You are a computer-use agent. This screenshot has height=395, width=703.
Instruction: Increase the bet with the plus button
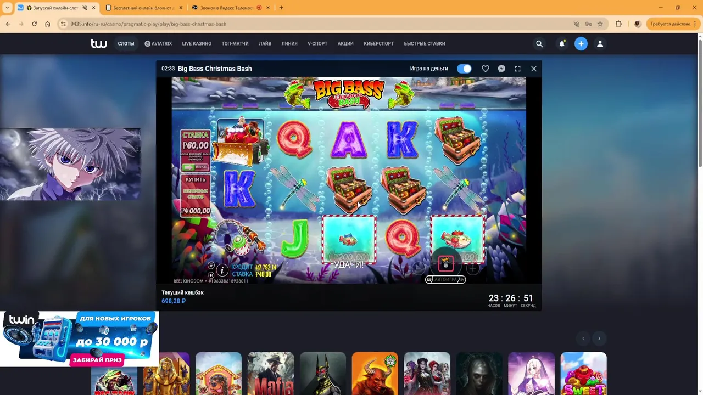click(x=472, y=268)
